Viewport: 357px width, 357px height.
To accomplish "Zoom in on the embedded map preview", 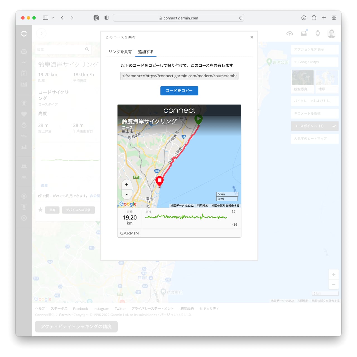I will [127, 185].
